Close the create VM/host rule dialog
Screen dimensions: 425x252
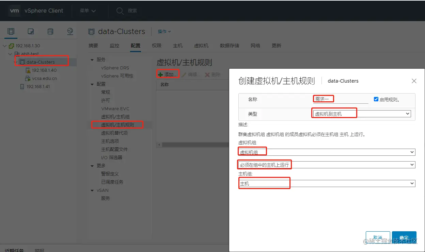point(414,81)
